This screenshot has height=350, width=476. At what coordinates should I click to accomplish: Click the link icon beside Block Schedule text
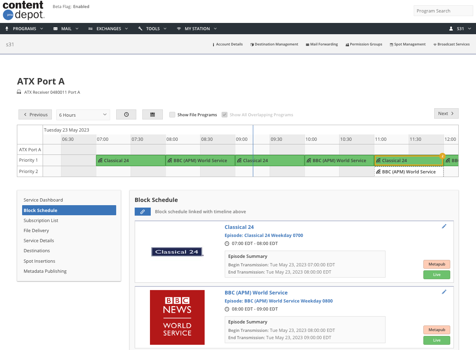pos(143,211)
